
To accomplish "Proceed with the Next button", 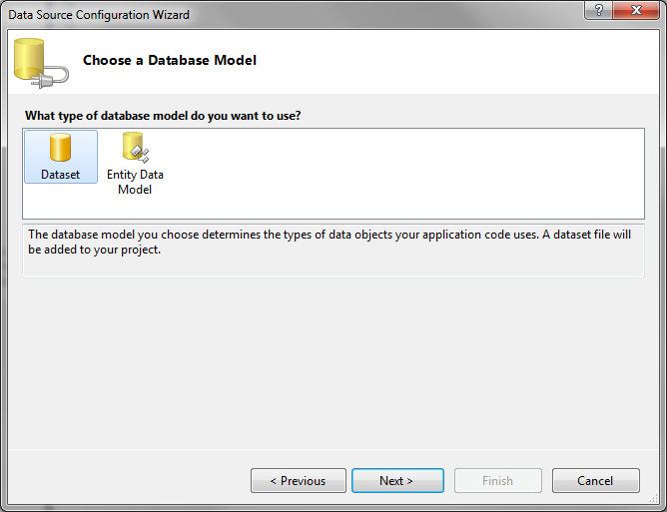I will point(396,481).
